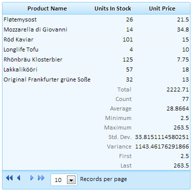Select the Fløtemysost product row
193x193 pixels.
click(96, 19)
